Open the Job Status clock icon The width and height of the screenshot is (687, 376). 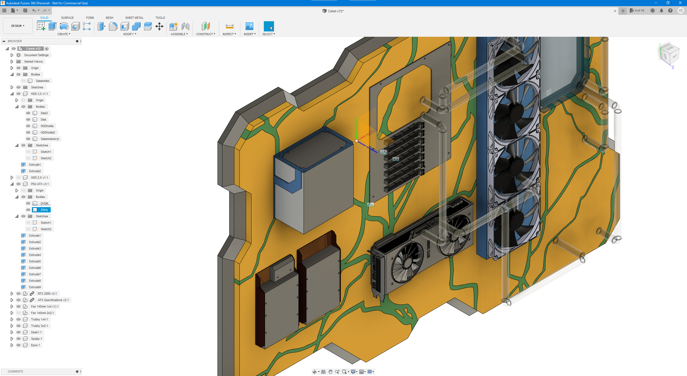652,10
